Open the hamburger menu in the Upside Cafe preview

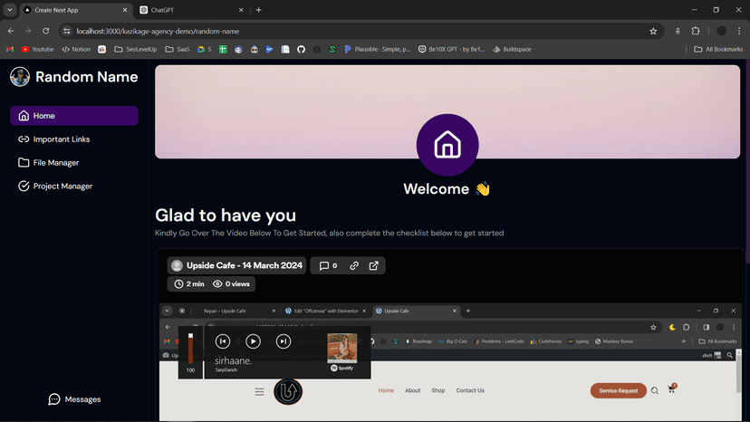point(259,392)
